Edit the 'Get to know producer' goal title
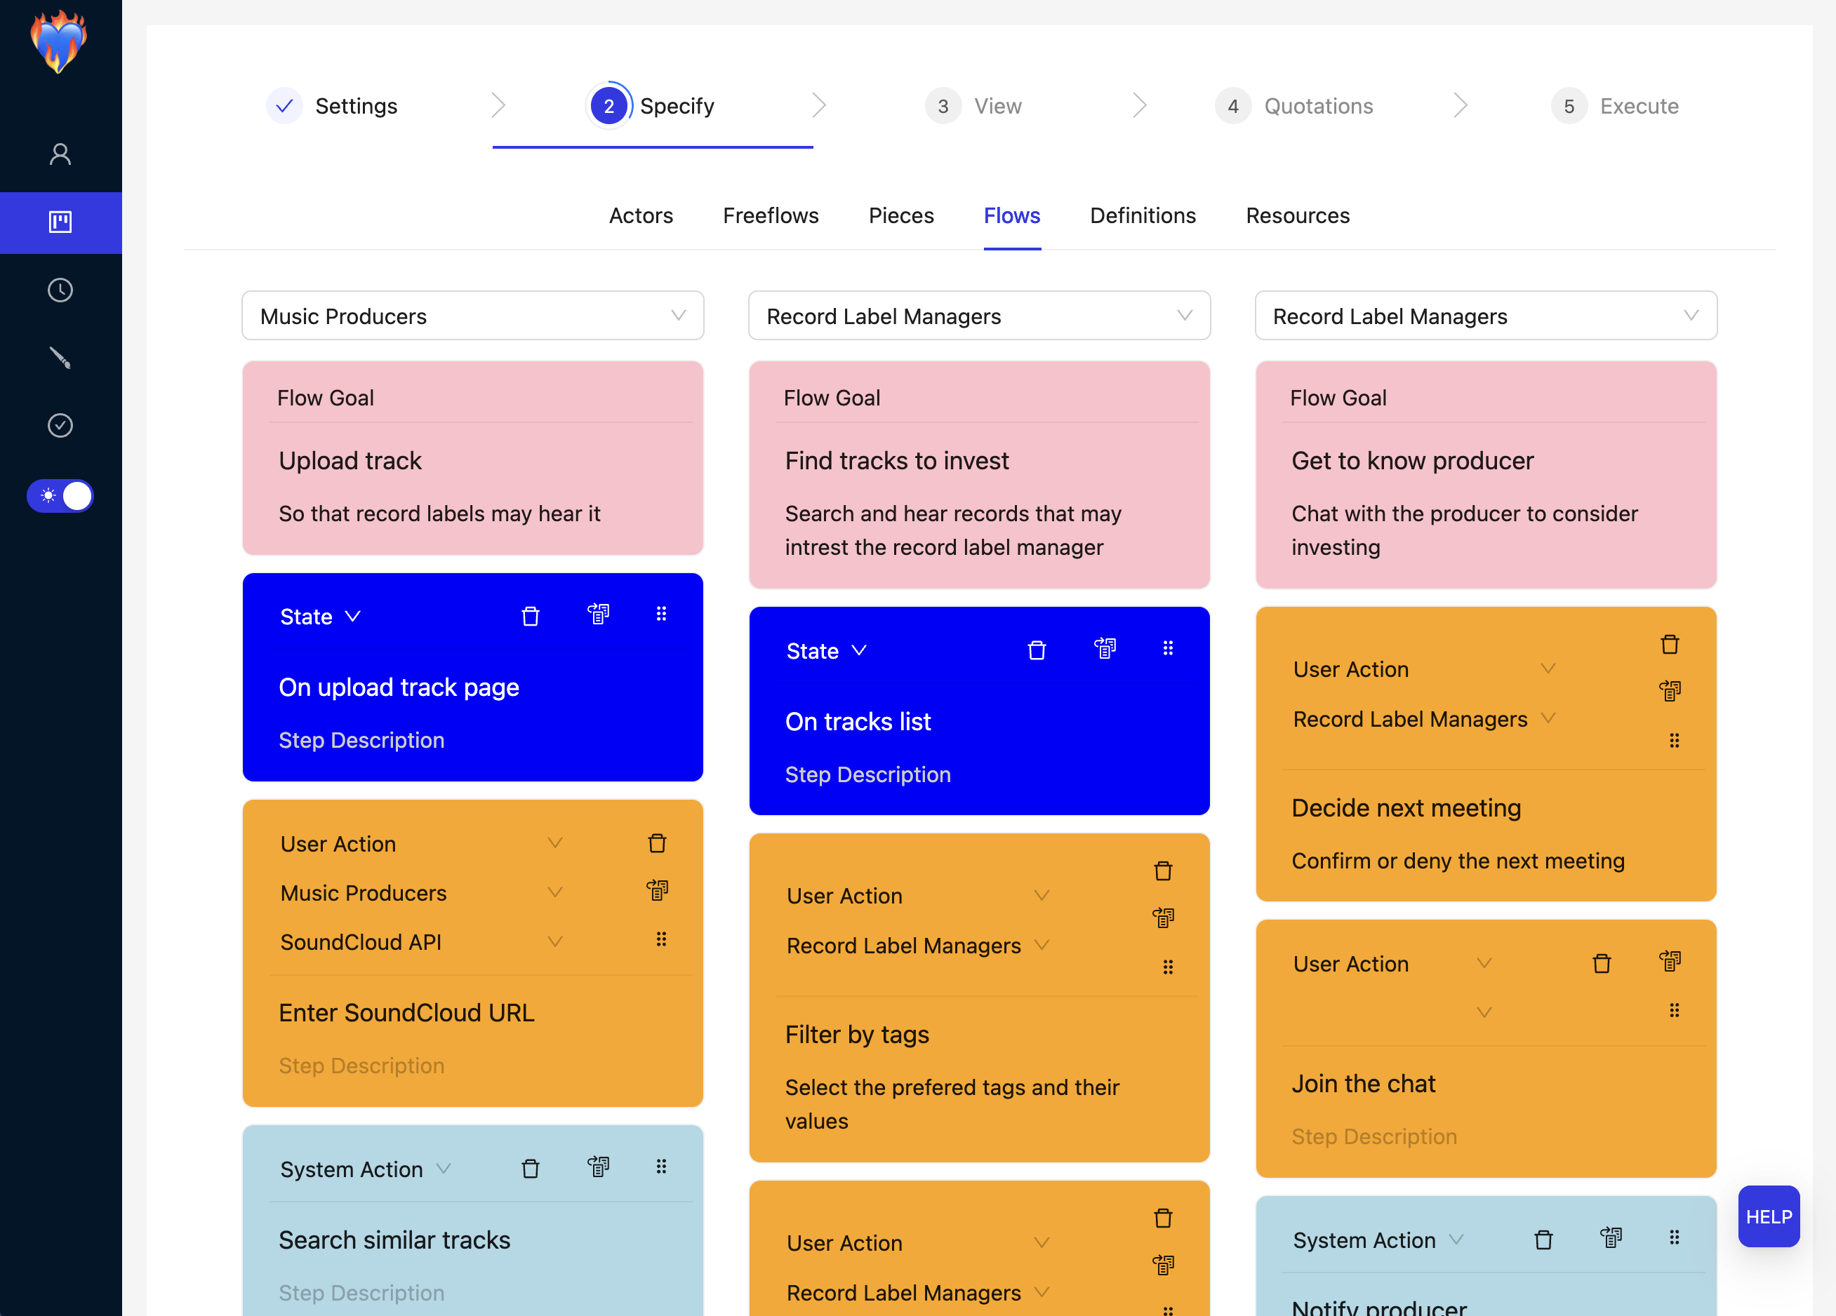Screen dimensions: 1836x1316 coord(1413,460)
